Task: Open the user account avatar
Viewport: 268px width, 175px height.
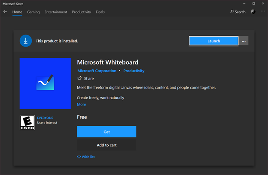Action: [x=253, y=12]
